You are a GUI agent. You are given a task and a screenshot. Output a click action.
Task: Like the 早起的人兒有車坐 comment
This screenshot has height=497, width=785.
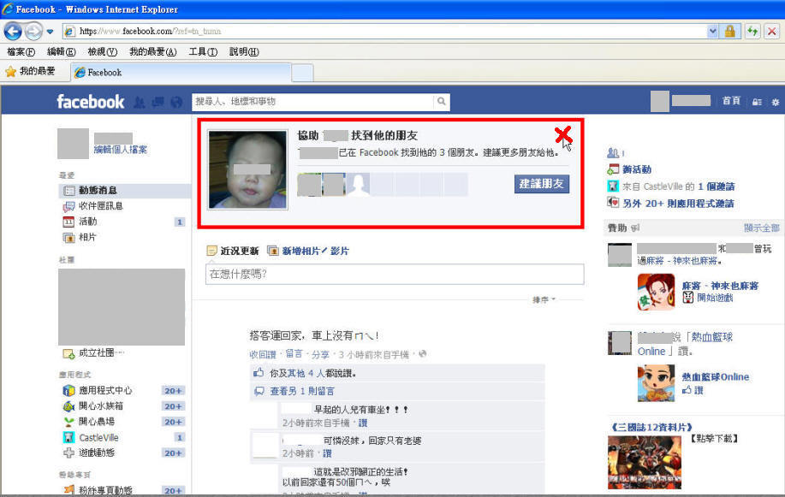362,423
